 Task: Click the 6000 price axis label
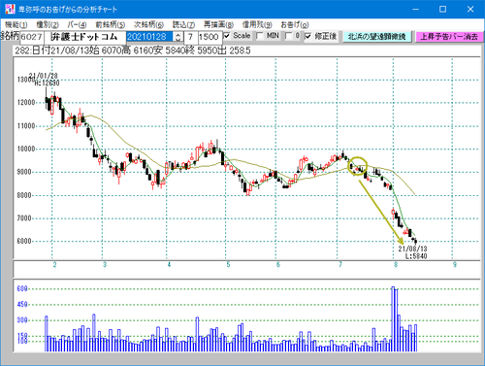click(24, 241)
